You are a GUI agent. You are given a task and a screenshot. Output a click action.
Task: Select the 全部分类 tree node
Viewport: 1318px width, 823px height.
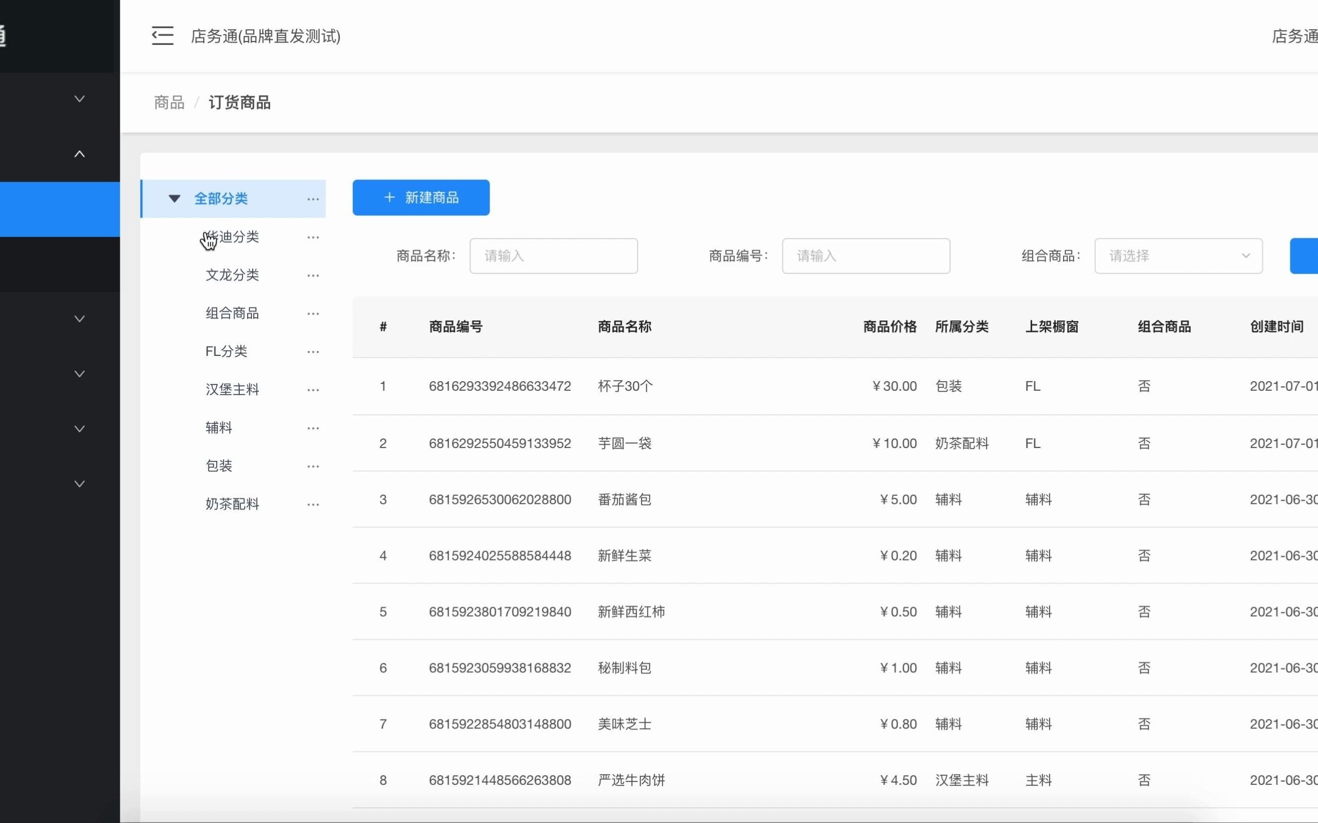pyautogui.click(x=221, y=198)
